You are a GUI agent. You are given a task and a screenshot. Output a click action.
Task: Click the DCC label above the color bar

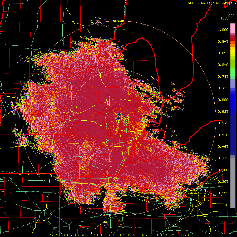pos(231,16)
